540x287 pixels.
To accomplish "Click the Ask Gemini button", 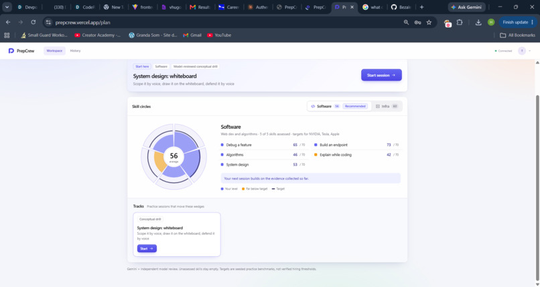I will click(467, 7).
